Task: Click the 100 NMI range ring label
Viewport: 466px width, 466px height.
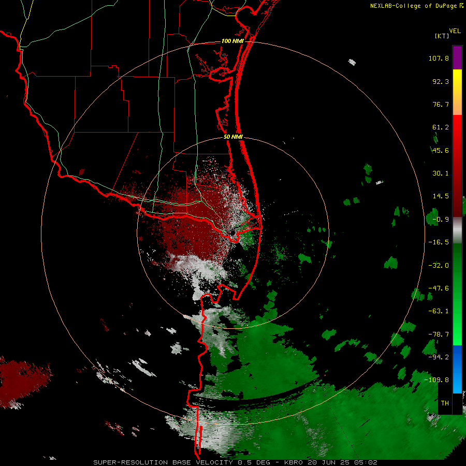Action: 232,41
